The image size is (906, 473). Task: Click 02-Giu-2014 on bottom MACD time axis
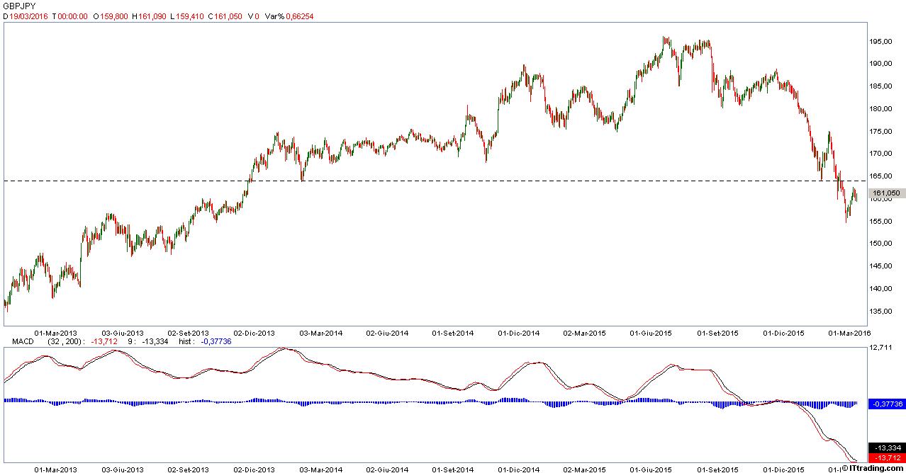[x=387, y=469]
